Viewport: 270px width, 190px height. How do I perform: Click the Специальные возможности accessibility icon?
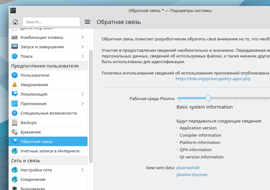[15, 113]
